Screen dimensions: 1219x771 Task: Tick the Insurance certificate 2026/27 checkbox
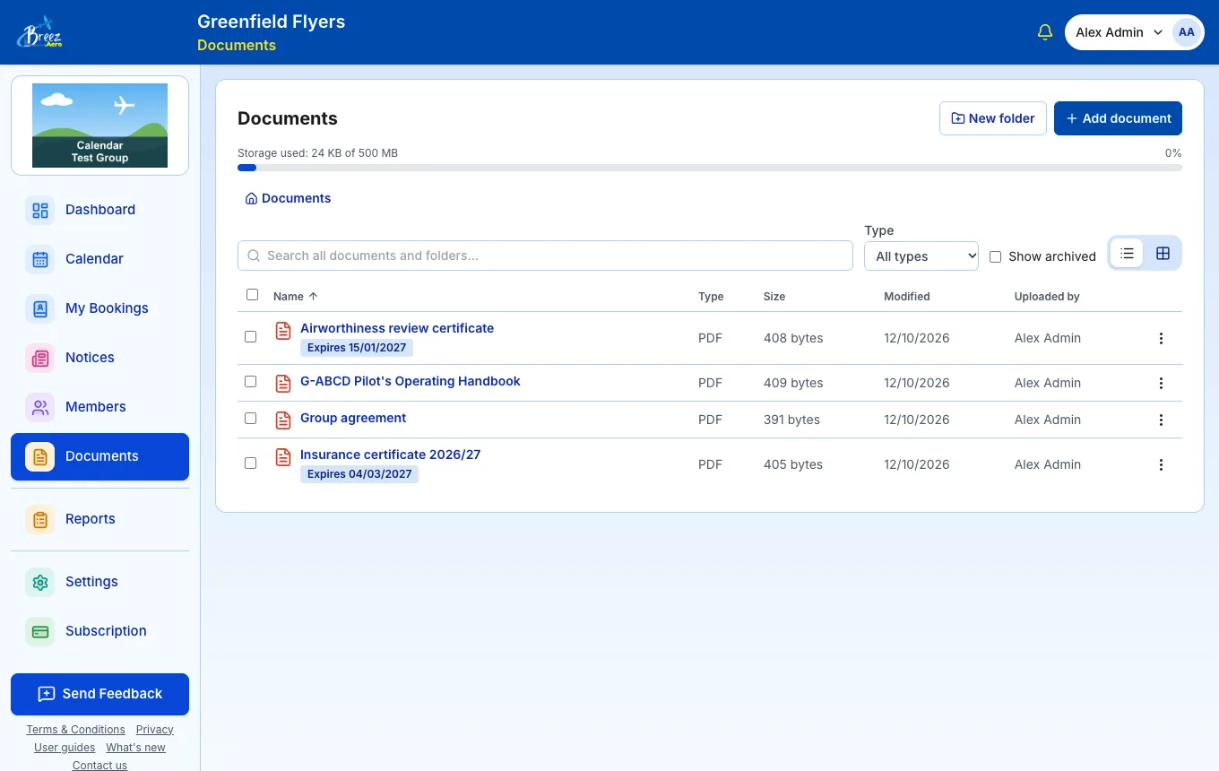250,463
